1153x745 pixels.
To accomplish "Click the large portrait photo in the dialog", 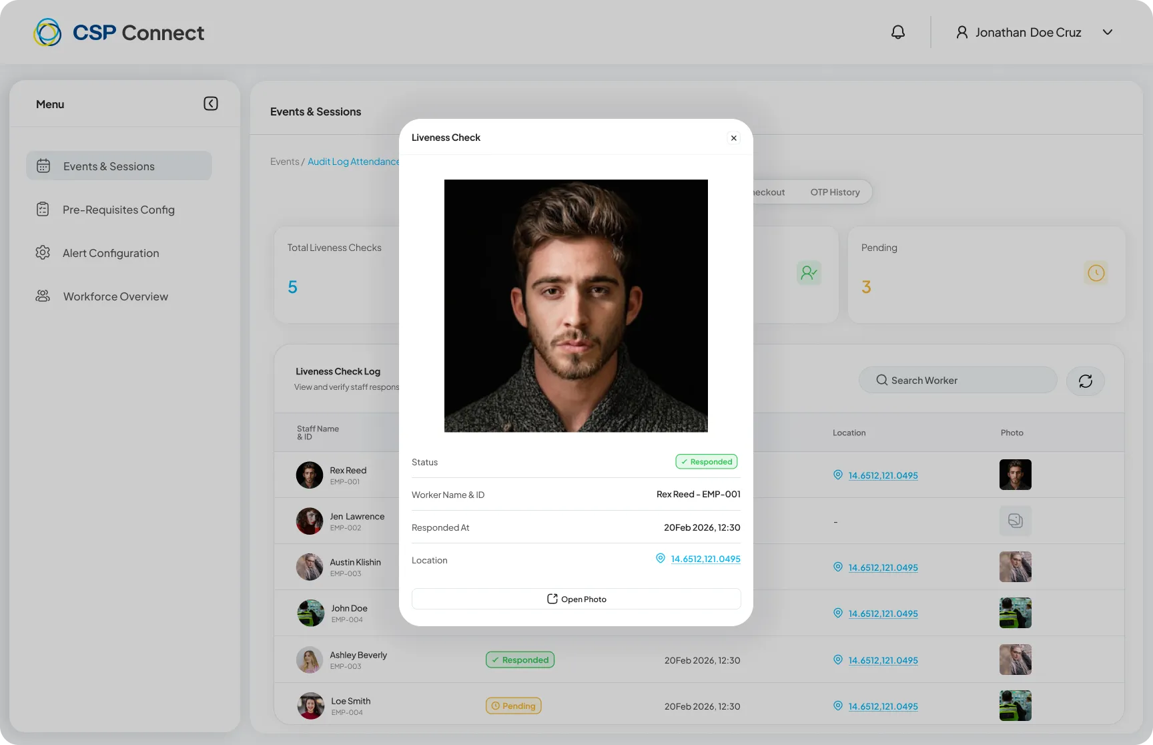I will [576, 306].
